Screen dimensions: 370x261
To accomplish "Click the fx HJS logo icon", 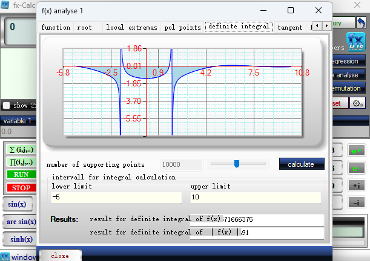I will pyautogui.click(x=355, y=42).
